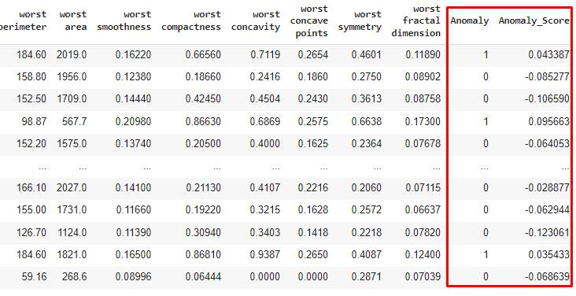Select the worst concave points header
The image size is (576, 296).
pos(309,20)
